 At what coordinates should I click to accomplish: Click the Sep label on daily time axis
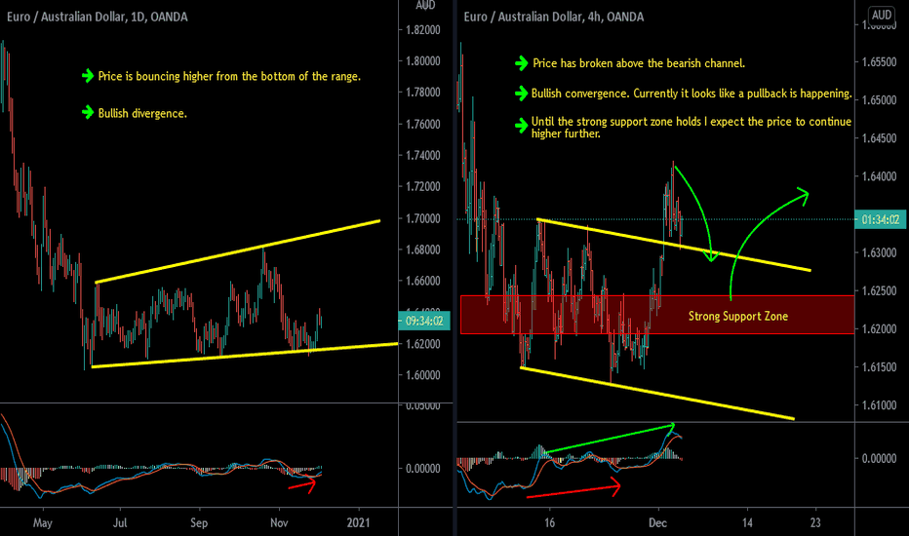pyautogui.click(x=199, y=523)
